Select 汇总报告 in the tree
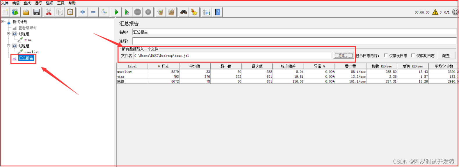The height and width of the screenshot is (167, 459). tap(26, 58)
